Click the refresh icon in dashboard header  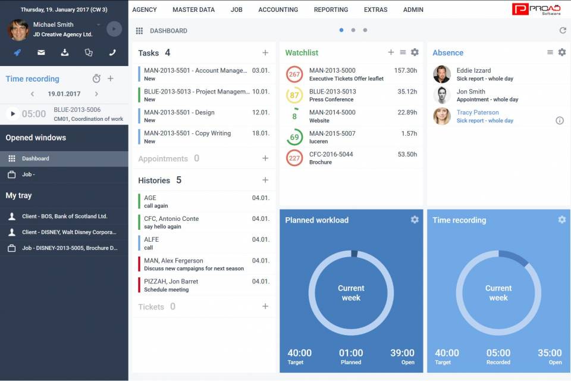(563, 30)
